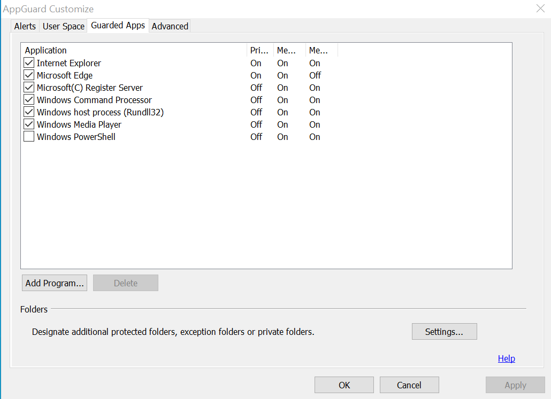
Task: Confirm with the OK button
Action: 344,385
